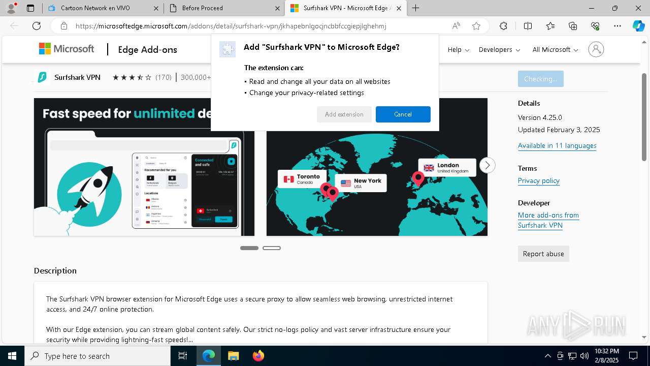Toggle split screen view
This screenshot has width=650, height=366.
[528, 26]
